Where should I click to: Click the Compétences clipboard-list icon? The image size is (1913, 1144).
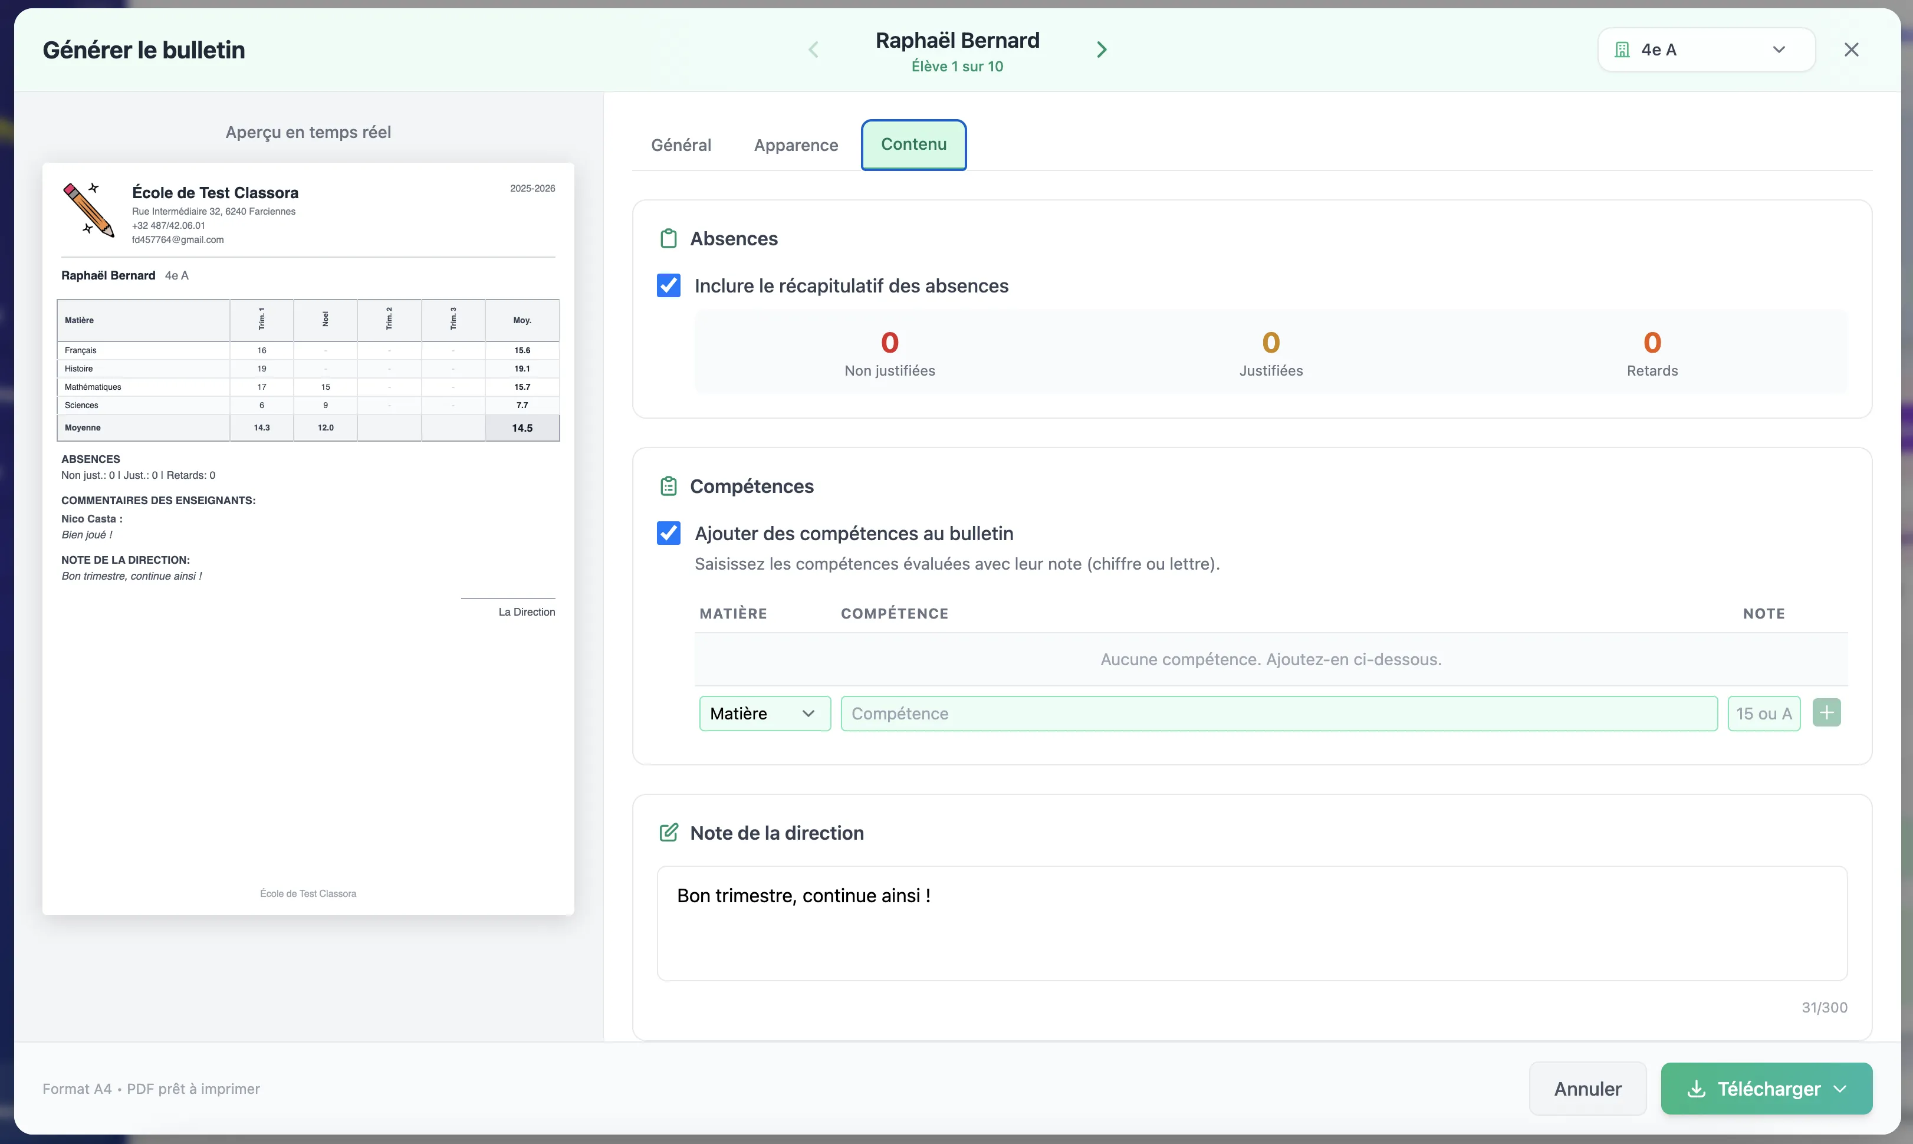(x=668, y=486)
